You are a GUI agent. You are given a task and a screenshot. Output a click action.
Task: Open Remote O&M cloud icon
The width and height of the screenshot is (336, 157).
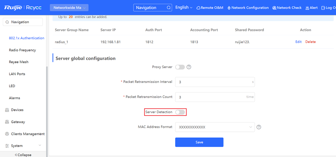pyautogui.click(x=199, y=8)
